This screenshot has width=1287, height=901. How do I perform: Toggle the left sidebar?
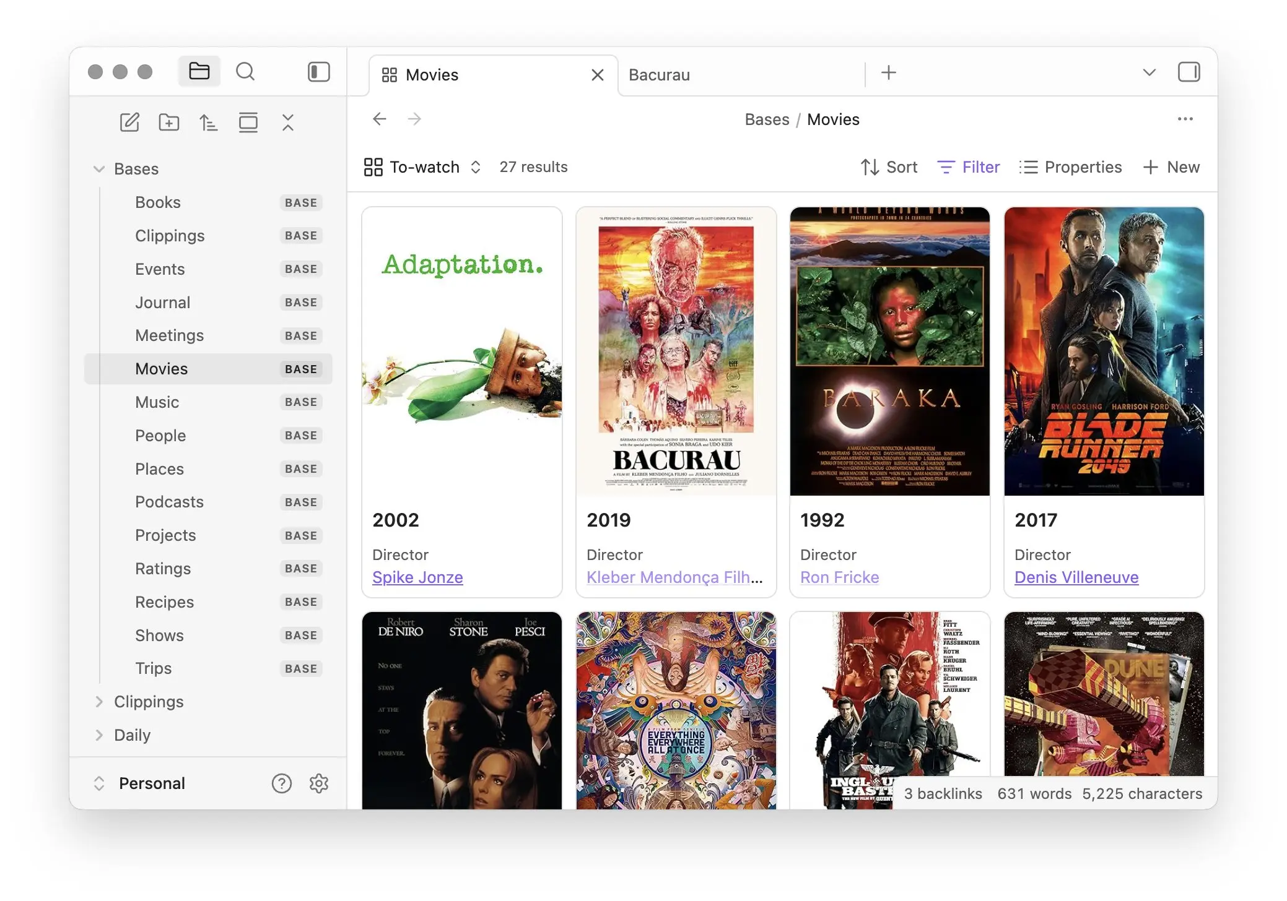point(318,72)
